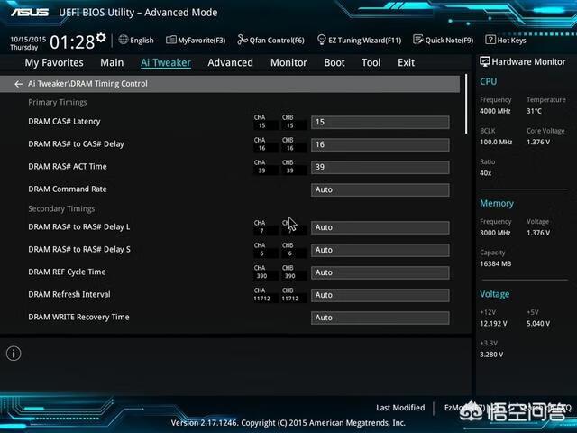Viewport: 577px width, 433px height.
Task: Click the DRAM CAS# Latency value field
Action: 380,123
